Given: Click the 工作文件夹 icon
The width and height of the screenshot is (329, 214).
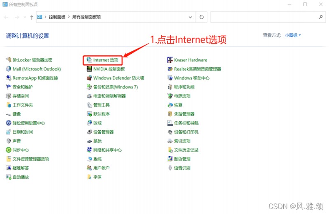Looking at the screenshot, I should (9, 105).
